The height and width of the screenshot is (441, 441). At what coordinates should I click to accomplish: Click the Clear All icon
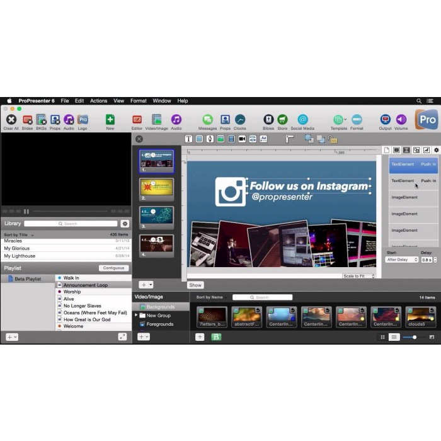pos(11,120)
